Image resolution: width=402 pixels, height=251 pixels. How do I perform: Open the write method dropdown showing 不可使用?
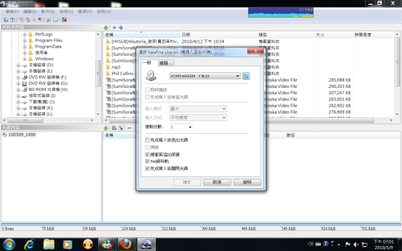pos(198,118)
